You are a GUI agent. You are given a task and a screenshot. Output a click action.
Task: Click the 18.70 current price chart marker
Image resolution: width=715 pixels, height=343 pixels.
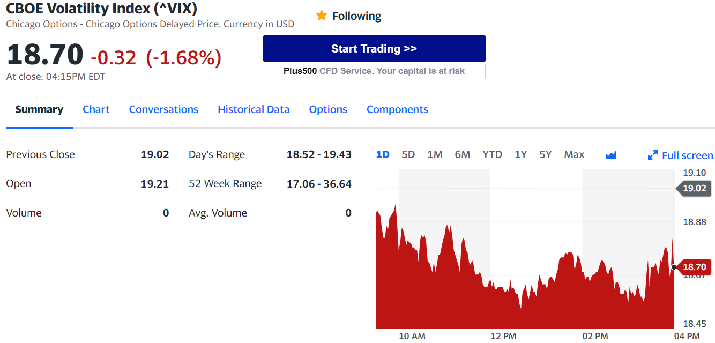coord(695,266)
